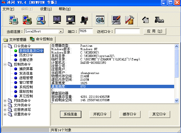Select the 驱动器总容量 row
Viewport: 181px width, 133px height.
[112, 97]
